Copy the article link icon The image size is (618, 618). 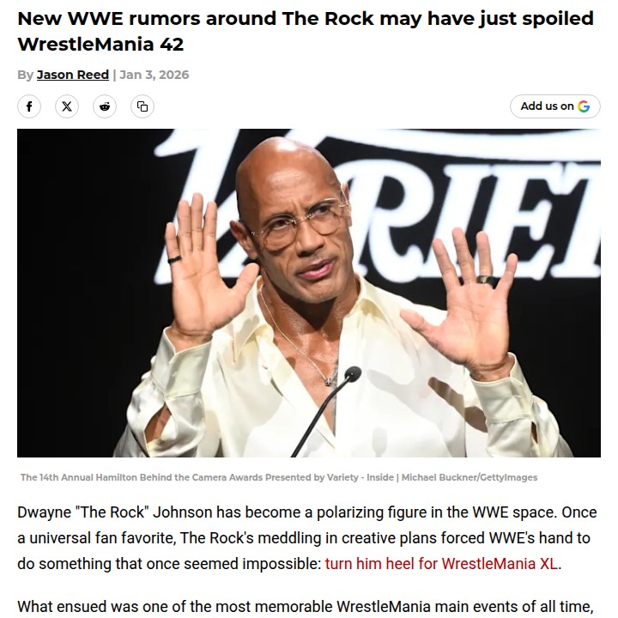tap(142, 106)
